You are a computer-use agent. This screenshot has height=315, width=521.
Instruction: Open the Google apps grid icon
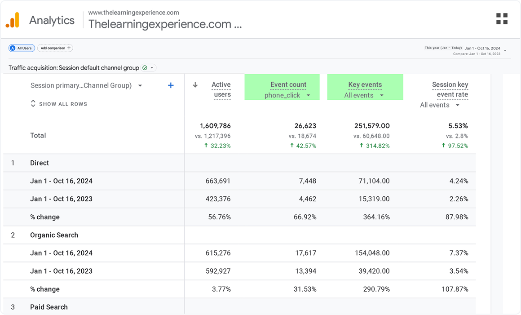pos(502,19)
